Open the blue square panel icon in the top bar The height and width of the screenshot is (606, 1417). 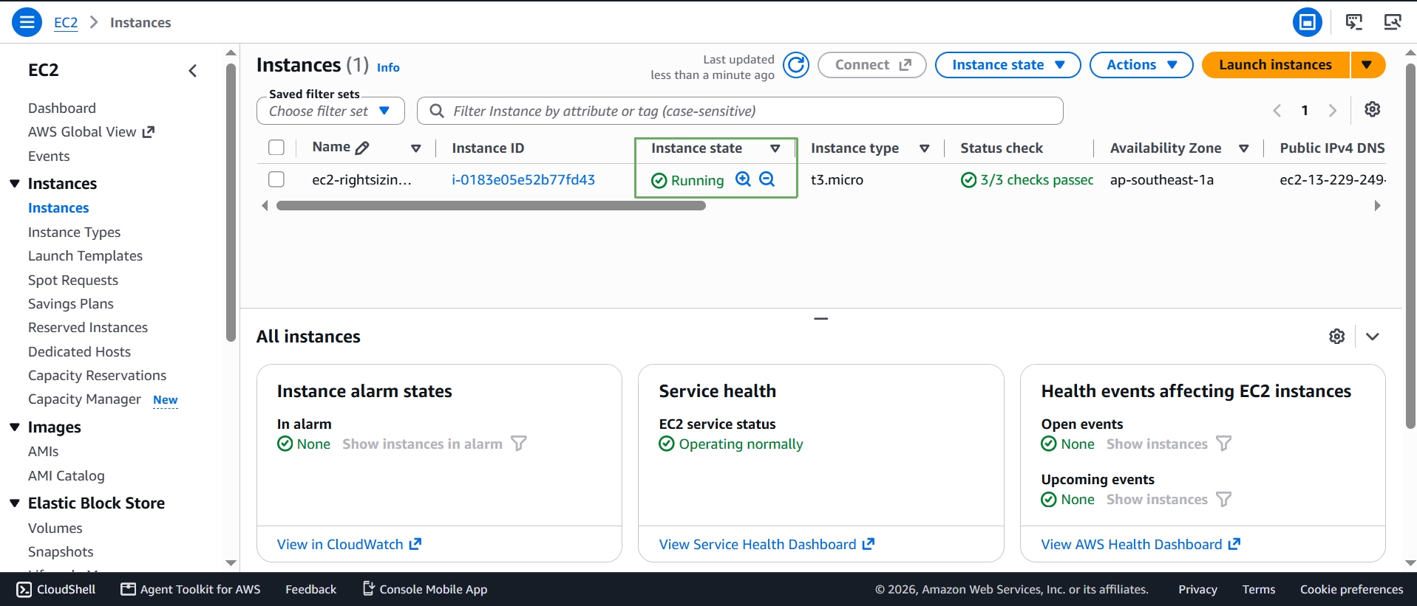pos(1308,22)
